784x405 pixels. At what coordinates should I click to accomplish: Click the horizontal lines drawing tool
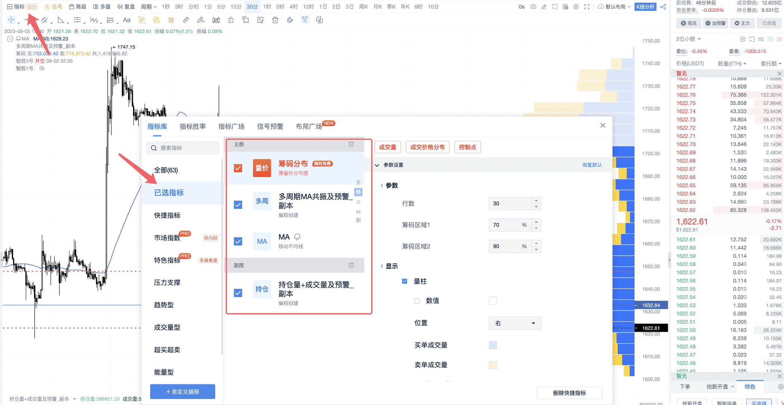[77, 20]
